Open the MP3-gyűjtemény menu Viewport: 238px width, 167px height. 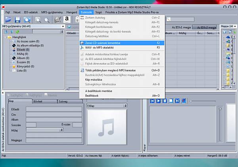click(x=52, y=12)
